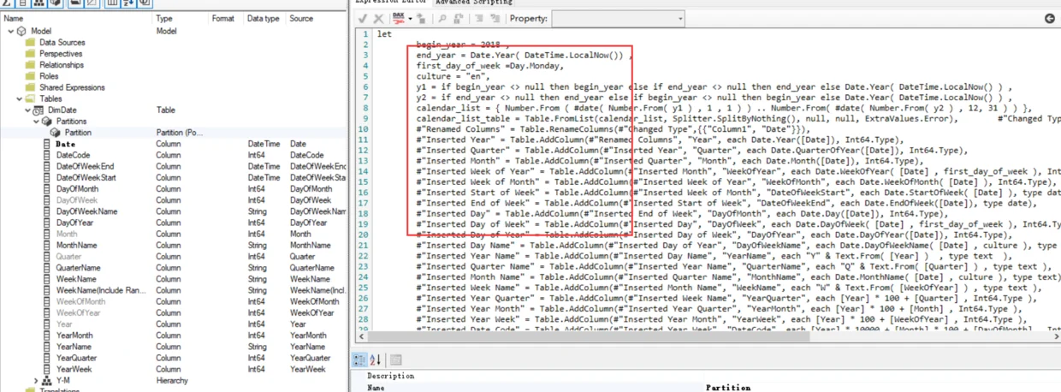Switch property grid to Alphabetical sort

tap(375, 360)
